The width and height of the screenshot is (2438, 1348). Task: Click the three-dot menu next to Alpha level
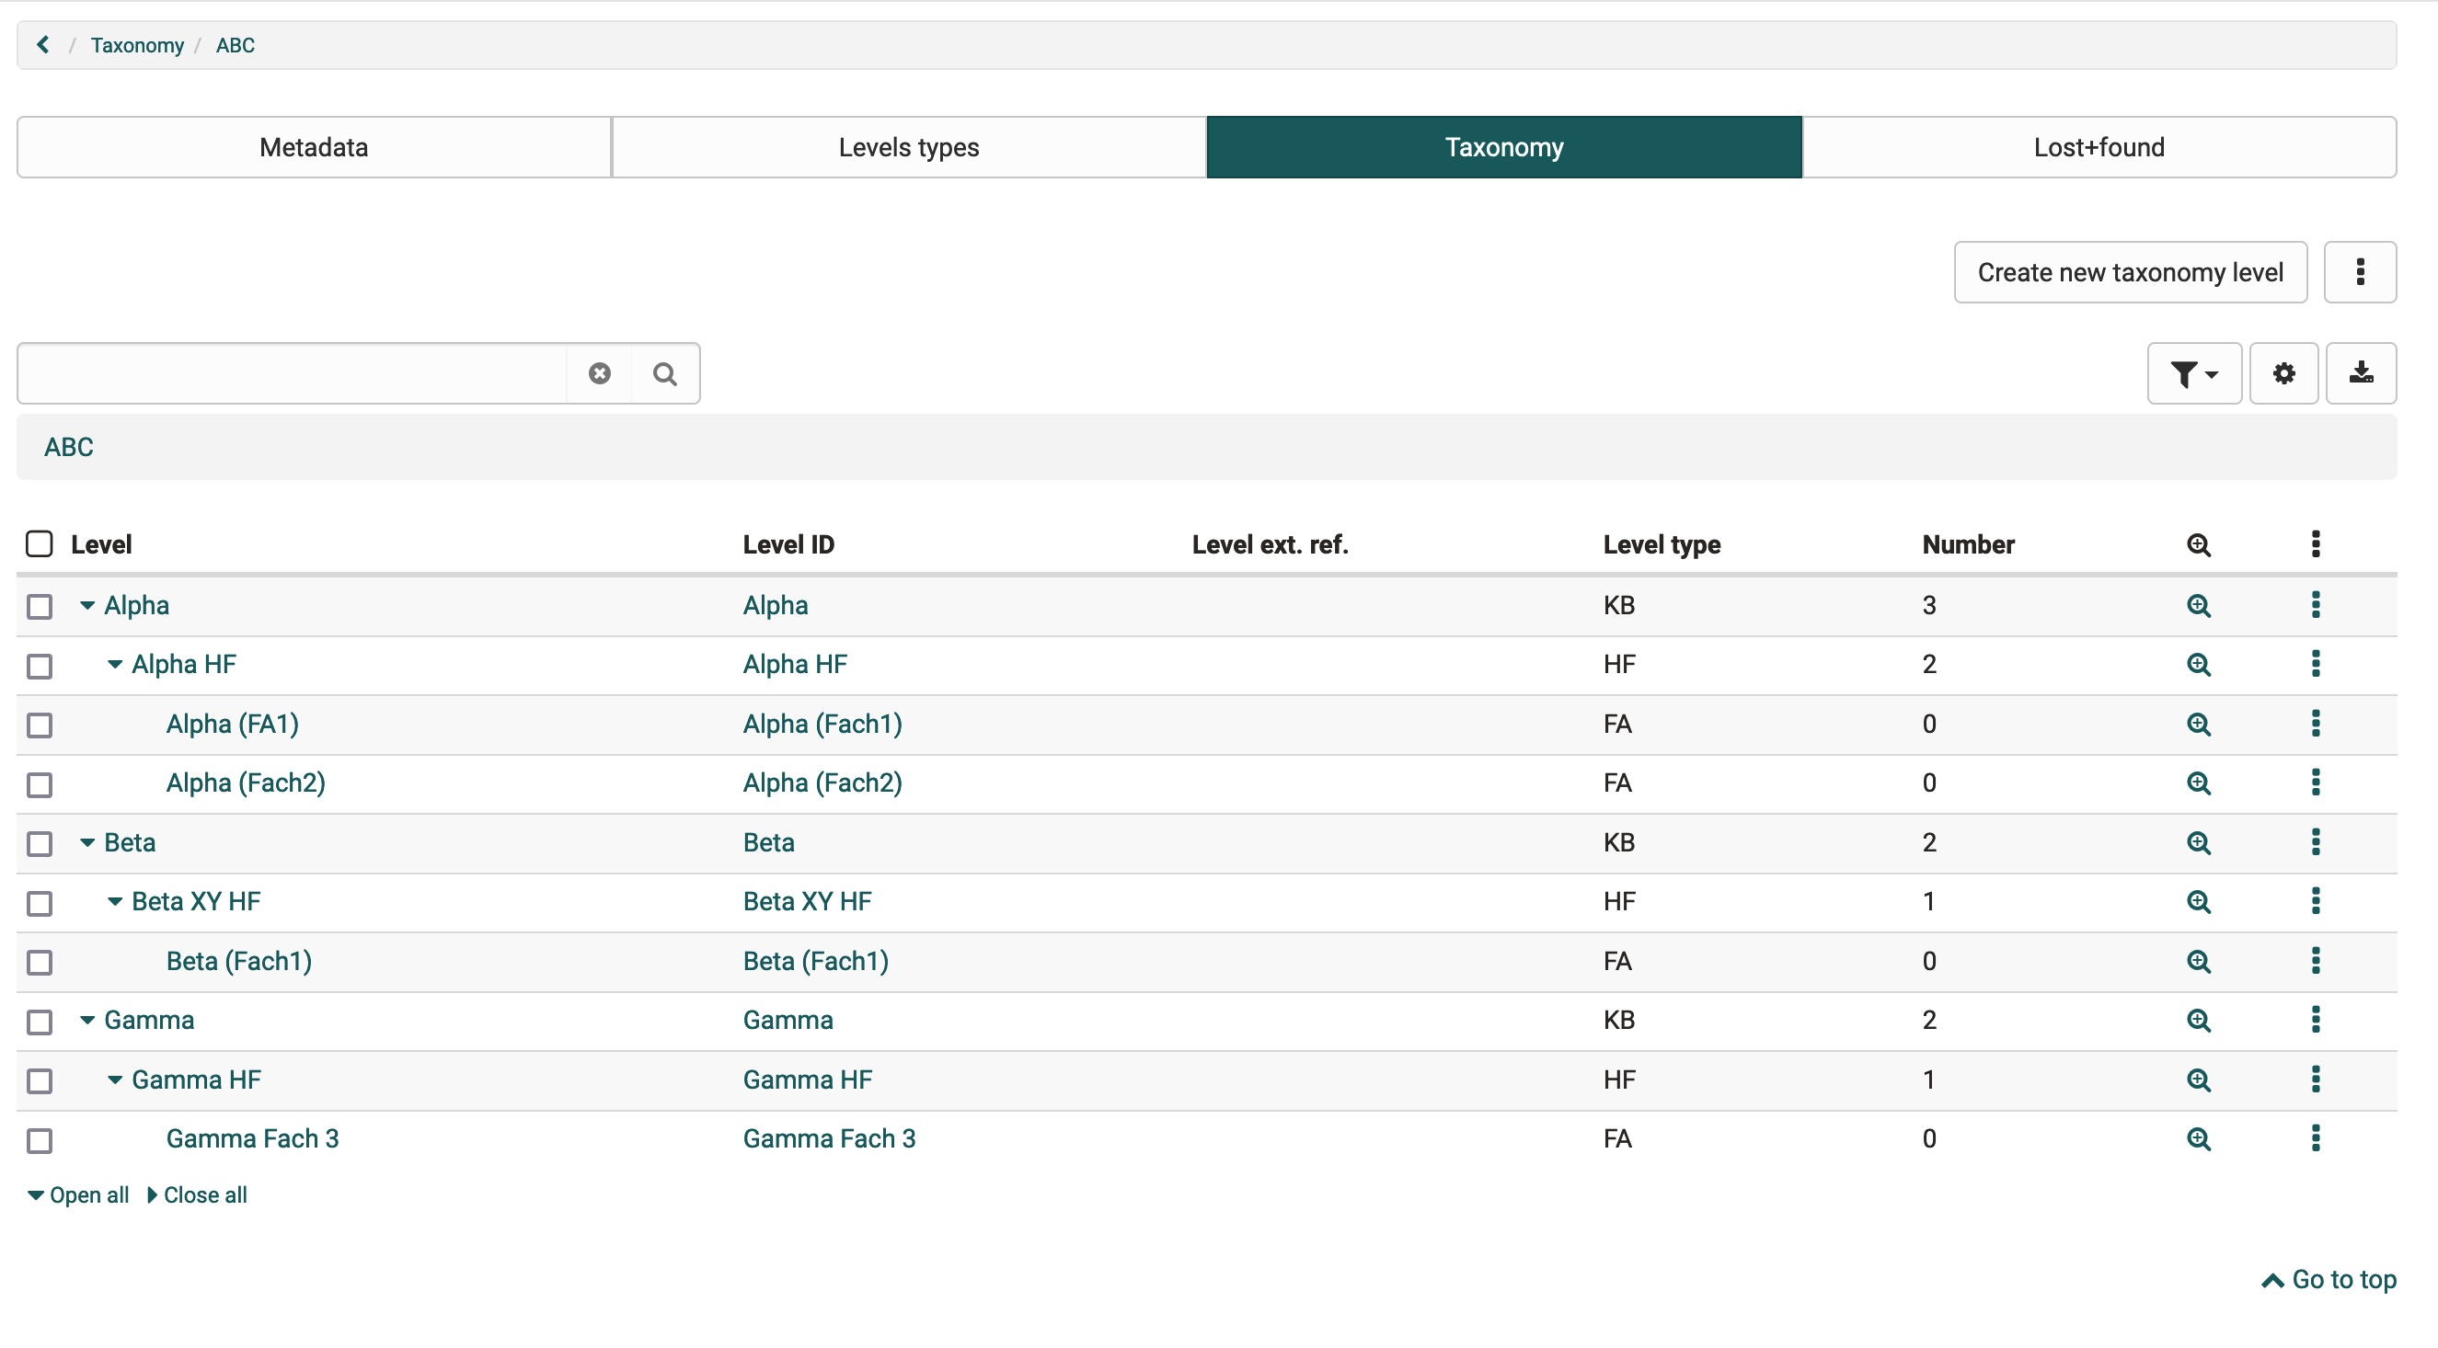2317,606
